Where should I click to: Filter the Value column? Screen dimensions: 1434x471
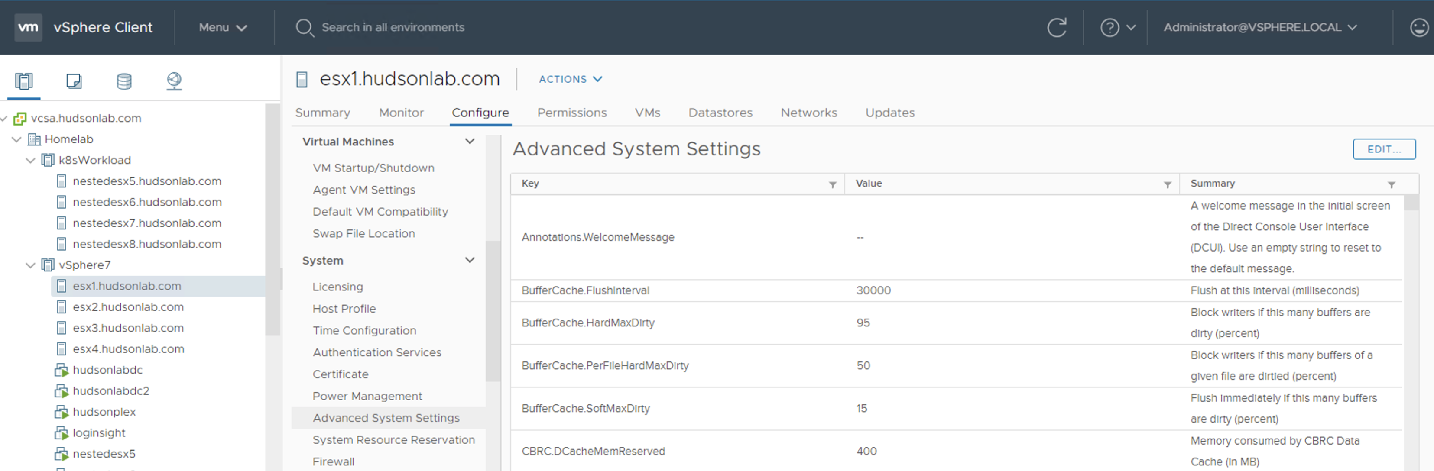pos(1168,184)
